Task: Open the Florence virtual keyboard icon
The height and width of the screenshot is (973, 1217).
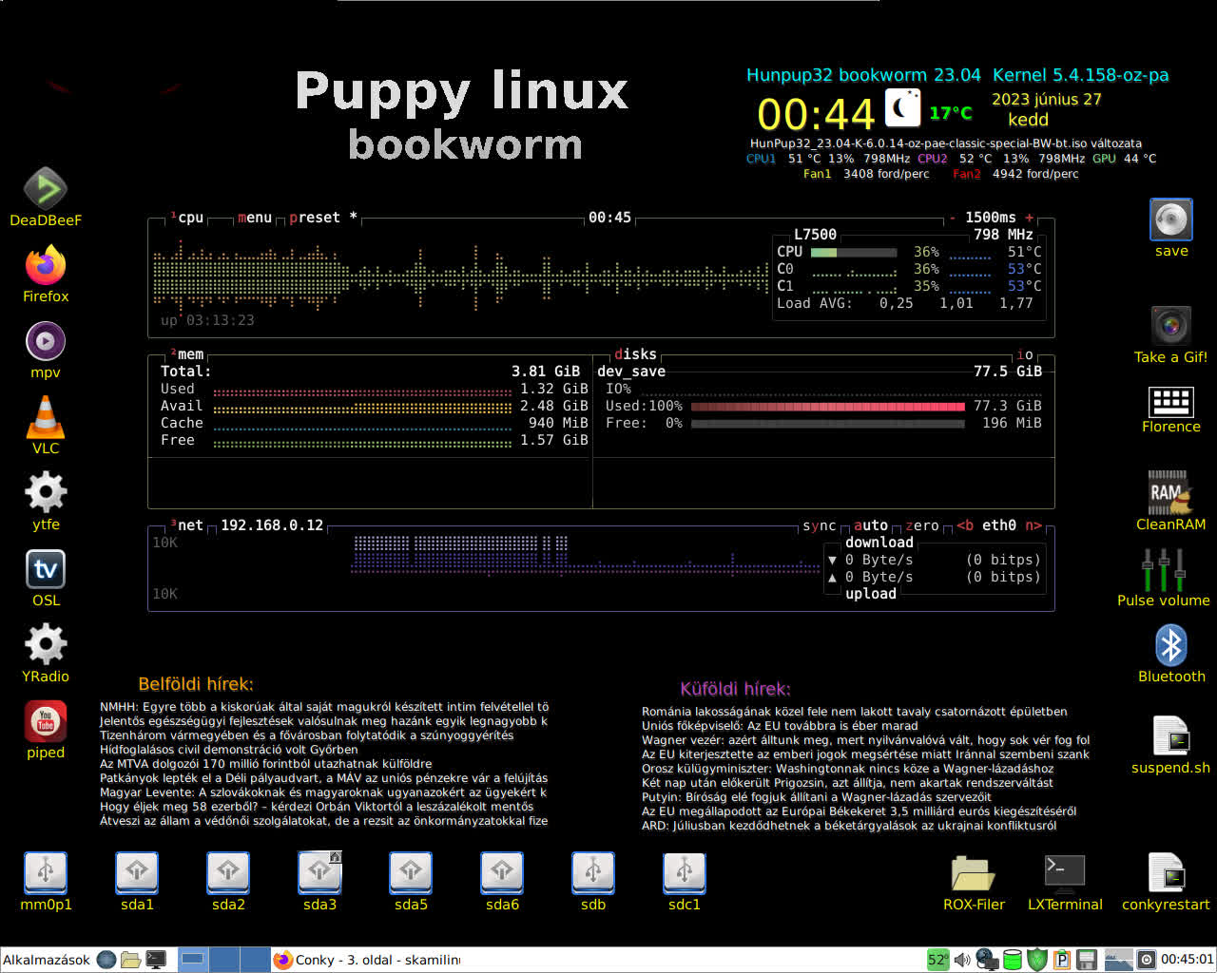Action: pyautogui.click(x=1170, y=402)
